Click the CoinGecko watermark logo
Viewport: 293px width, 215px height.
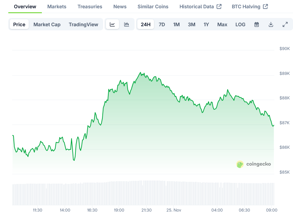[x=254, y=164]
